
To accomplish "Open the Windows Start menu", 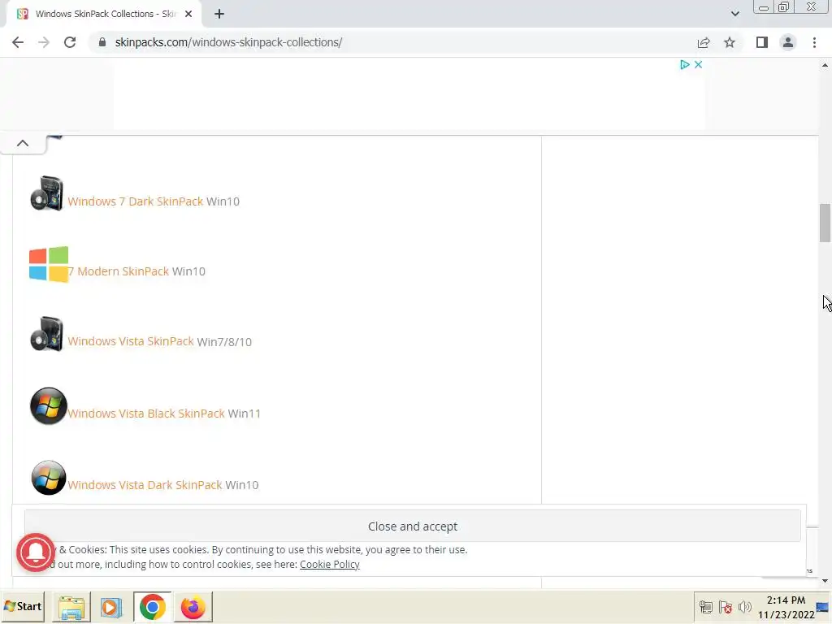I will (x=23, y=606).
